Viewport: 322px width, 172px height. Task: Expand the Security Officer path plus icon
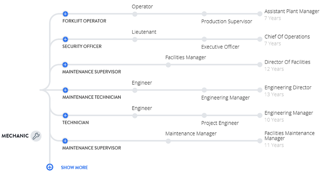pyautogui.click(x=65, y=39)
